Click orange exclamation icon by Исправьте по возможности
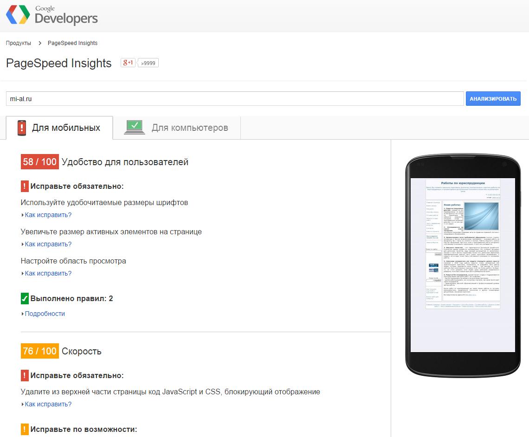 (25, 429)
